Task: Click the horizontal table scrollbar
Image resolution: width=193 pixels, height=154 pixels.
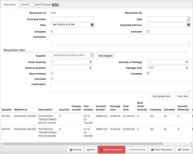Action: (88, 144)
